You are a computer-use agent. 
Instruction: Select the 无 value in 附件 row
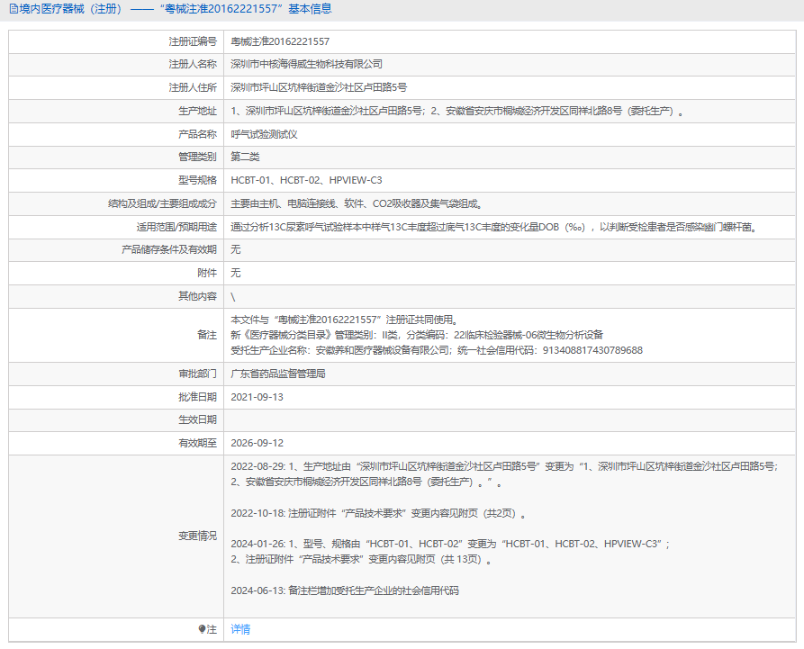[x=235, y=273]
